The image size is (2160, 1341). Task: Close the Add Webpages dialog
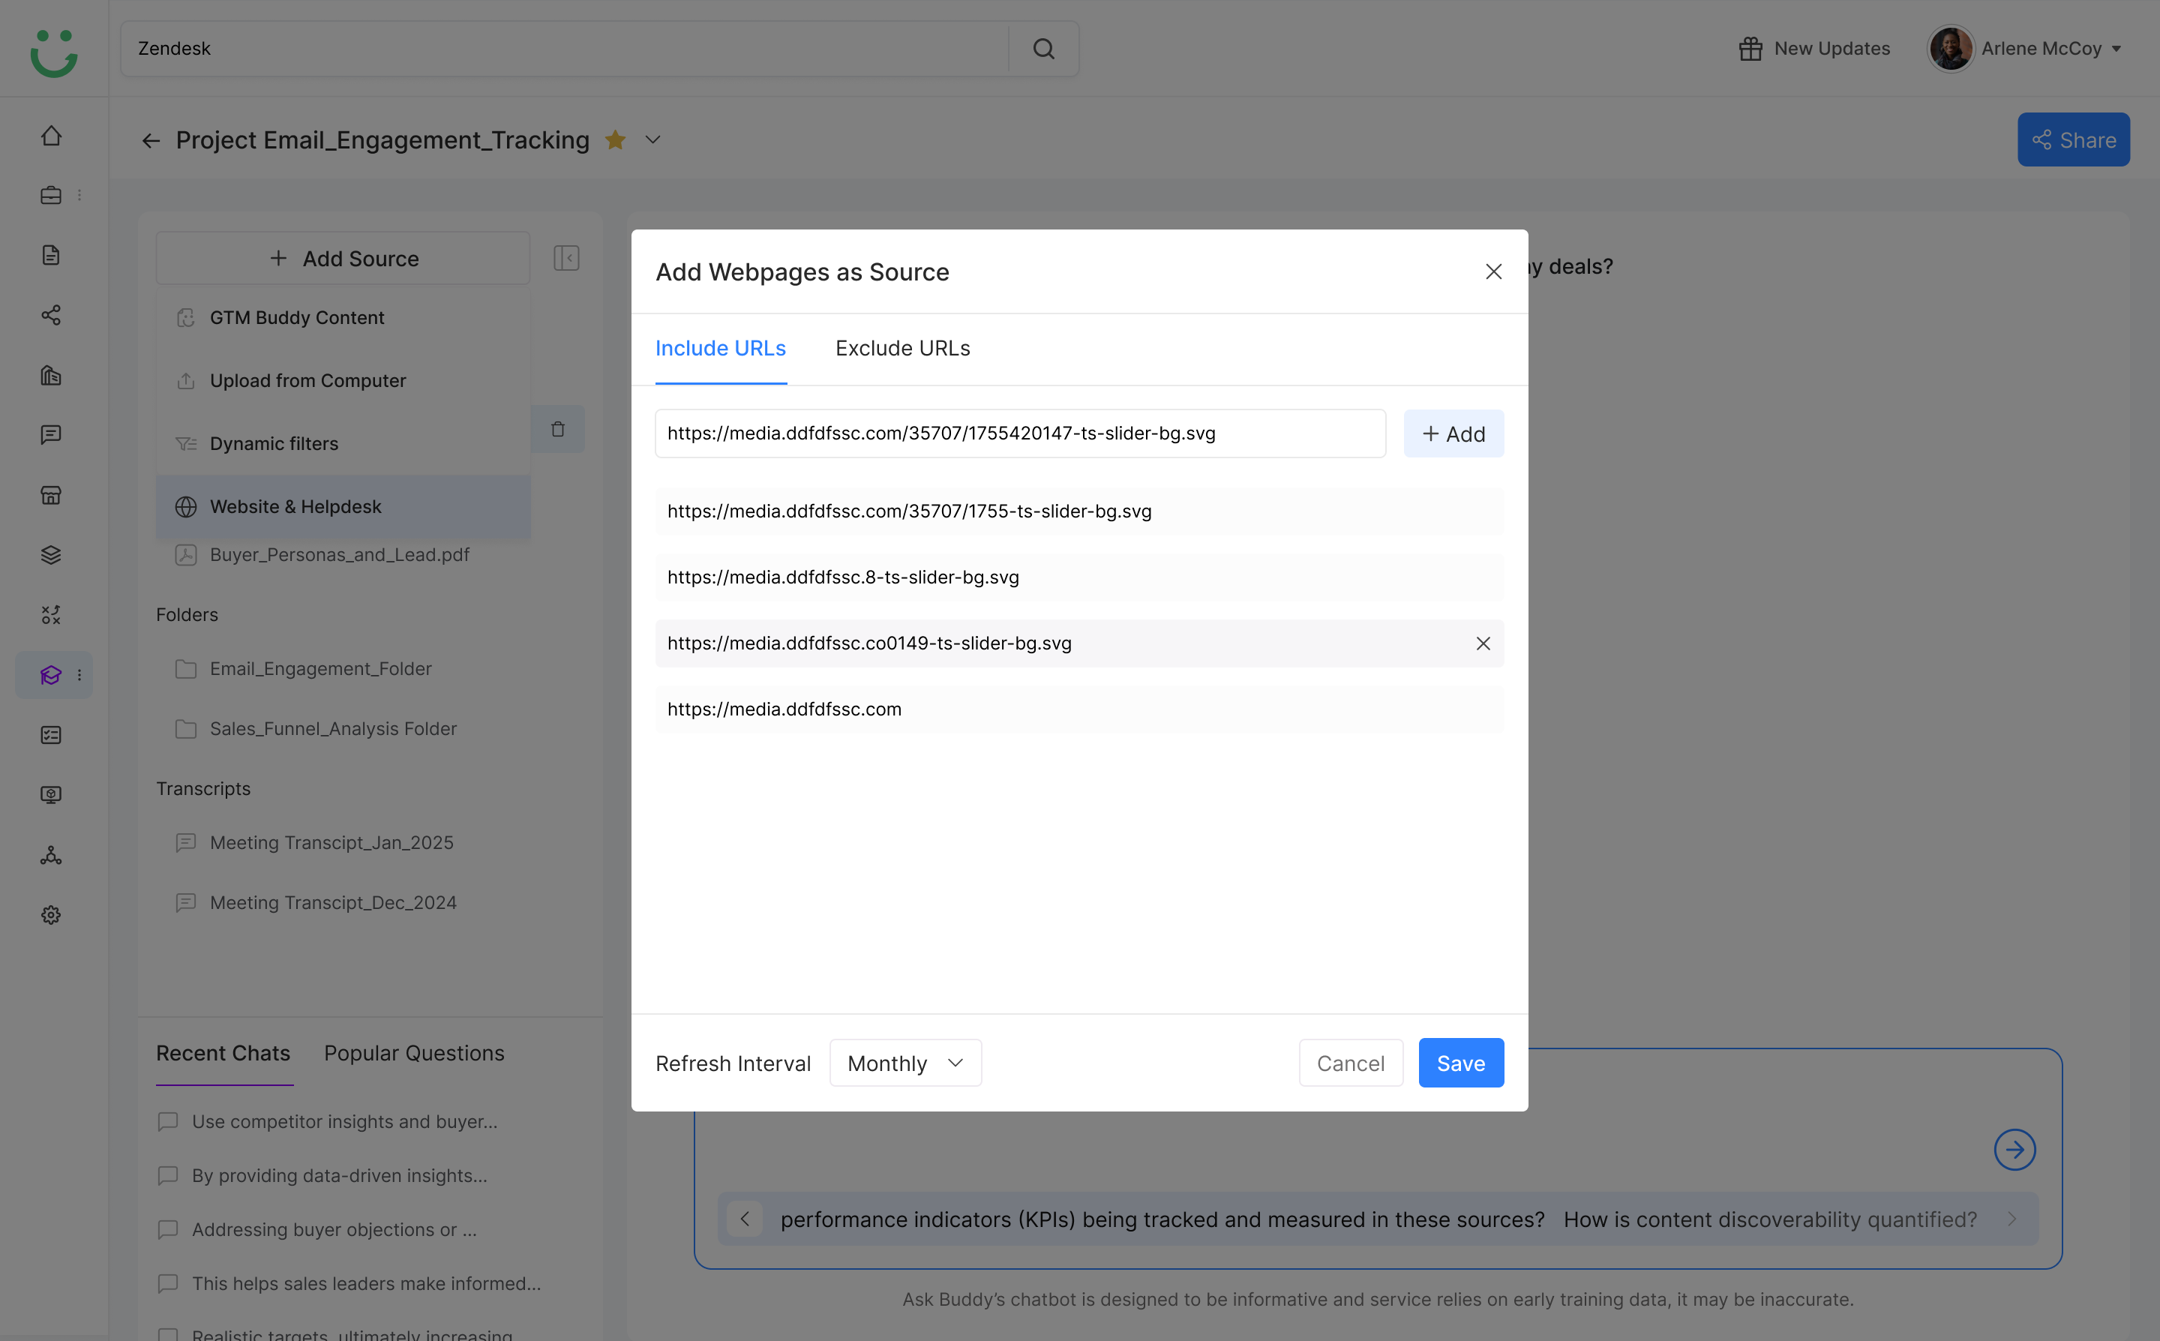pos(1493,271)
